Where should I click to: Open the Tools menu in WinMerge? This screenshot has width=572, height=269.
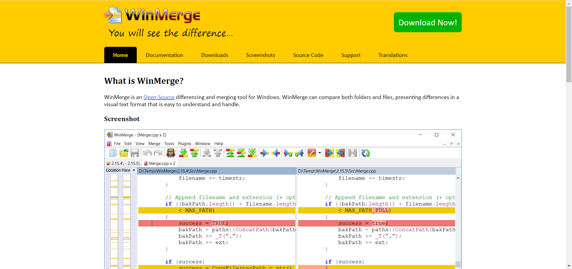pyautogui.click(x=169, y=144)
